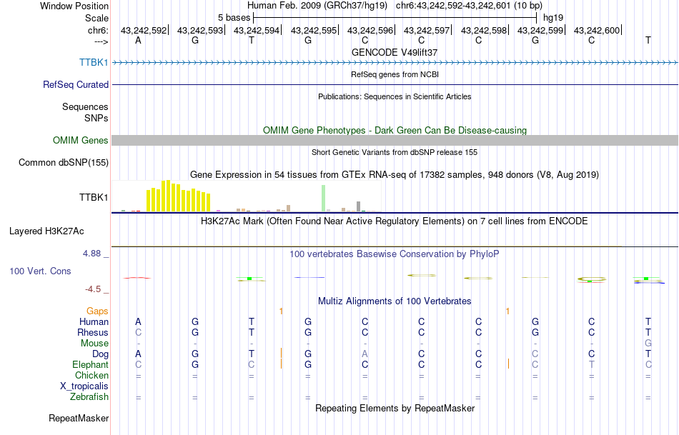The width and height of the screenshot is (679, 435).
Task: Click the Human species row label
Action: coord(94,321)
